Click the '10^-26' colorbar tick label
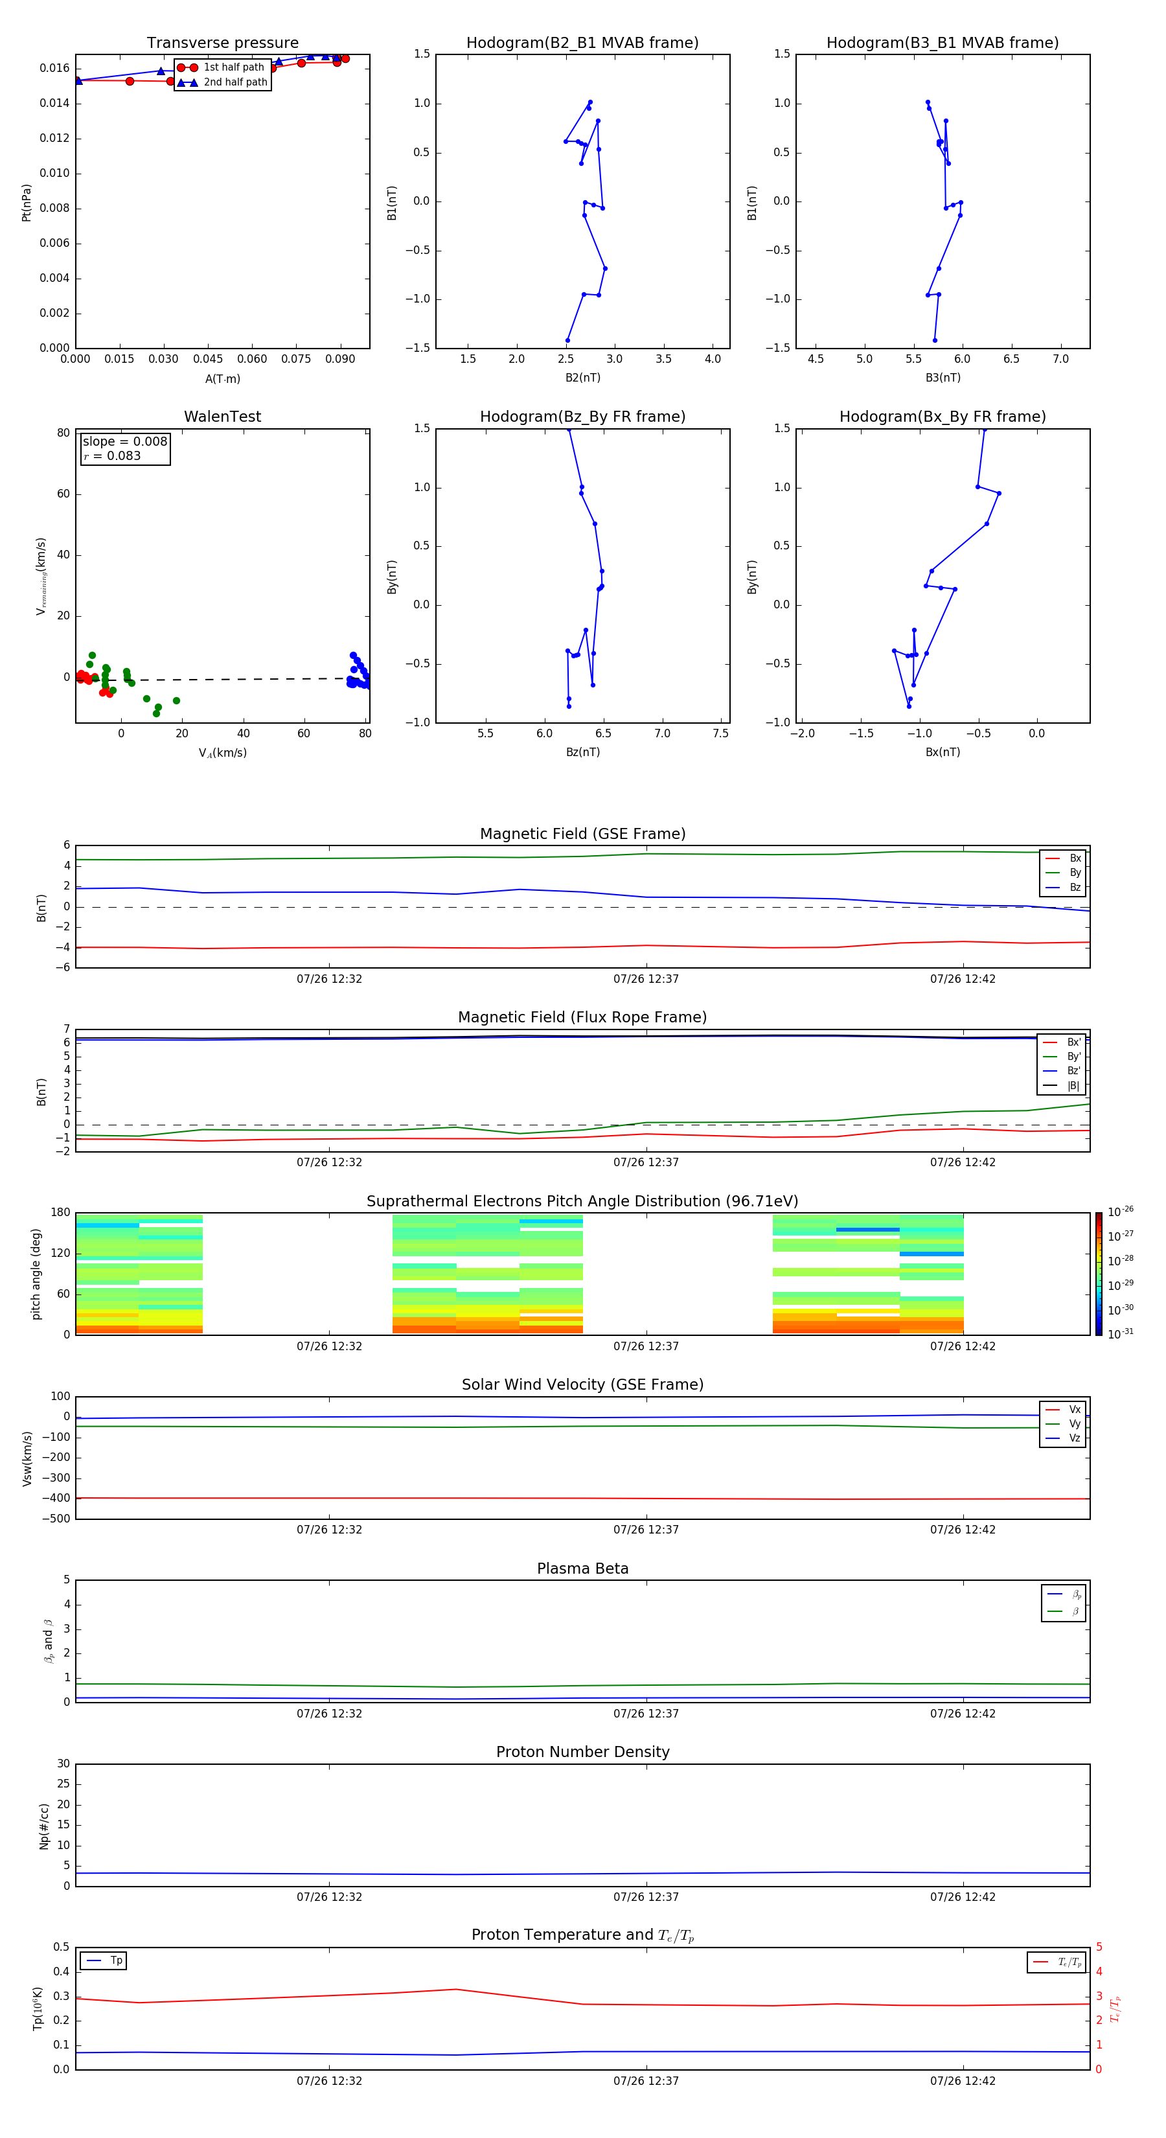Viewport: 1166px width, 2138px height. [1121, 1212]
